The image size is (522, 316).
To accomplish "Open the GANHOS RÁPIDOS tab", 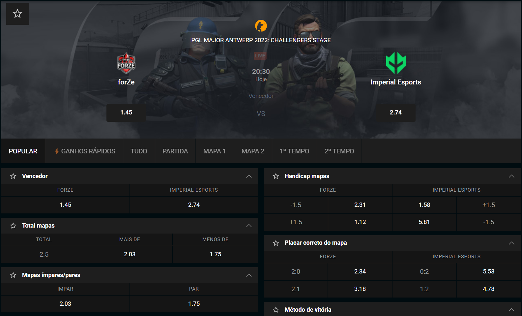I will click(x=84, y=151).
